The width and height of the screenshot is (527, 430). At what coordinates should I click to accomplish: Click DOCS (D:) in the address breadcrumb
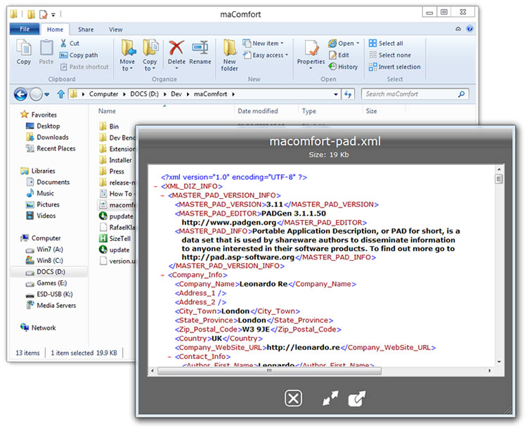[x=145, y=94]
